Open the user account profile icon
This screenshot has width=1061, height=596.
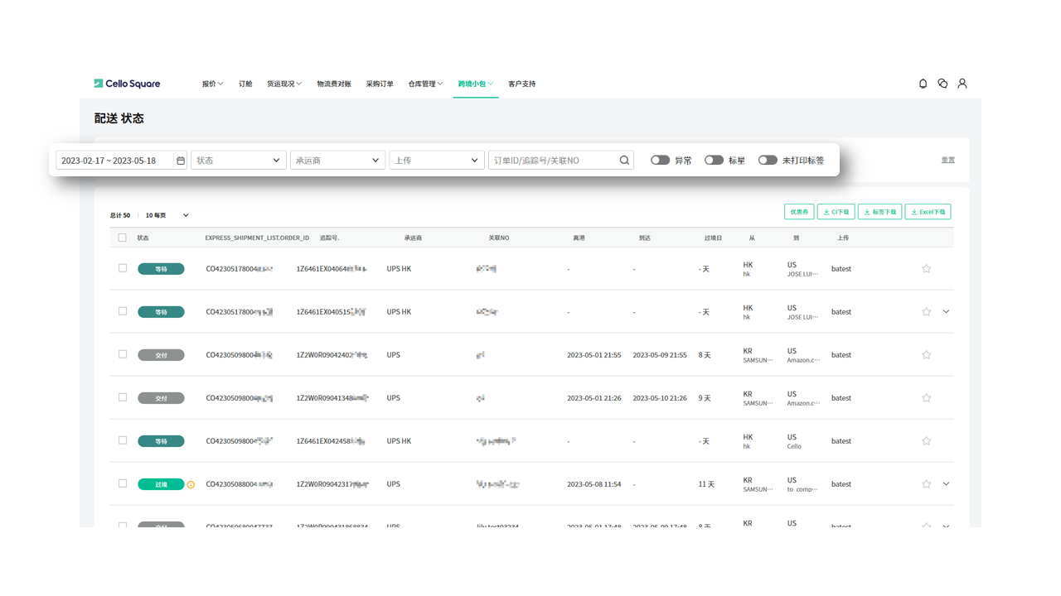coord(962,84)
